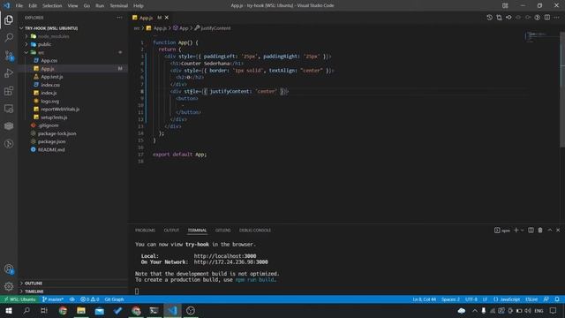Switch to the OUTPUT panel tab

pos(171,230)
